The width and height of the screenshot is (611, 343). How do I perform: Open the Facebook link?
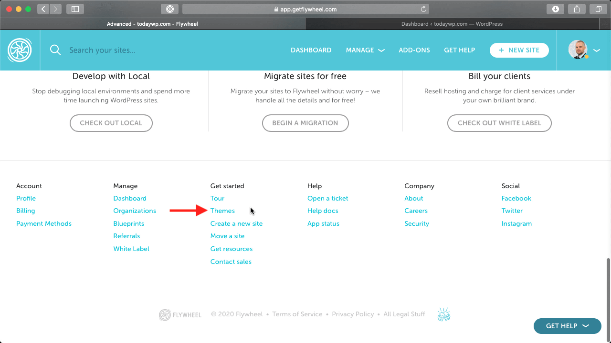pyautogui.click(x=516, y=198)
